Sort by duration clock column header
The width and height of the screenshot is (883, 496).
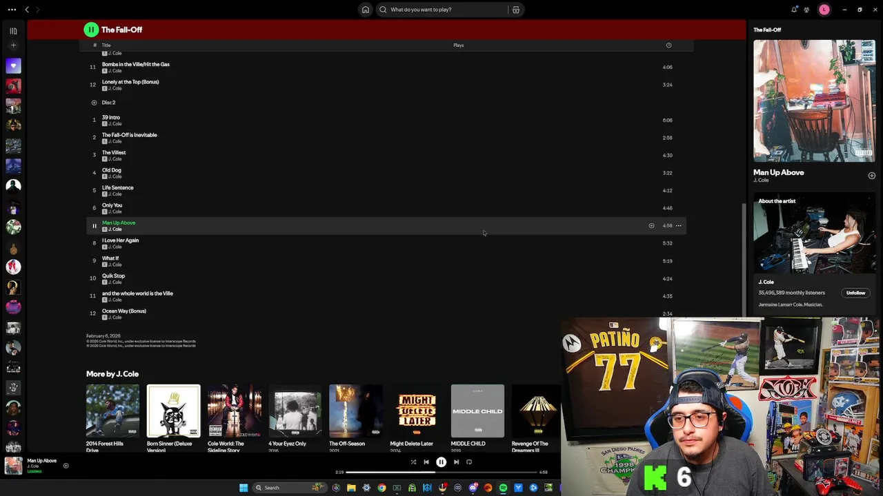coord(668,45)
